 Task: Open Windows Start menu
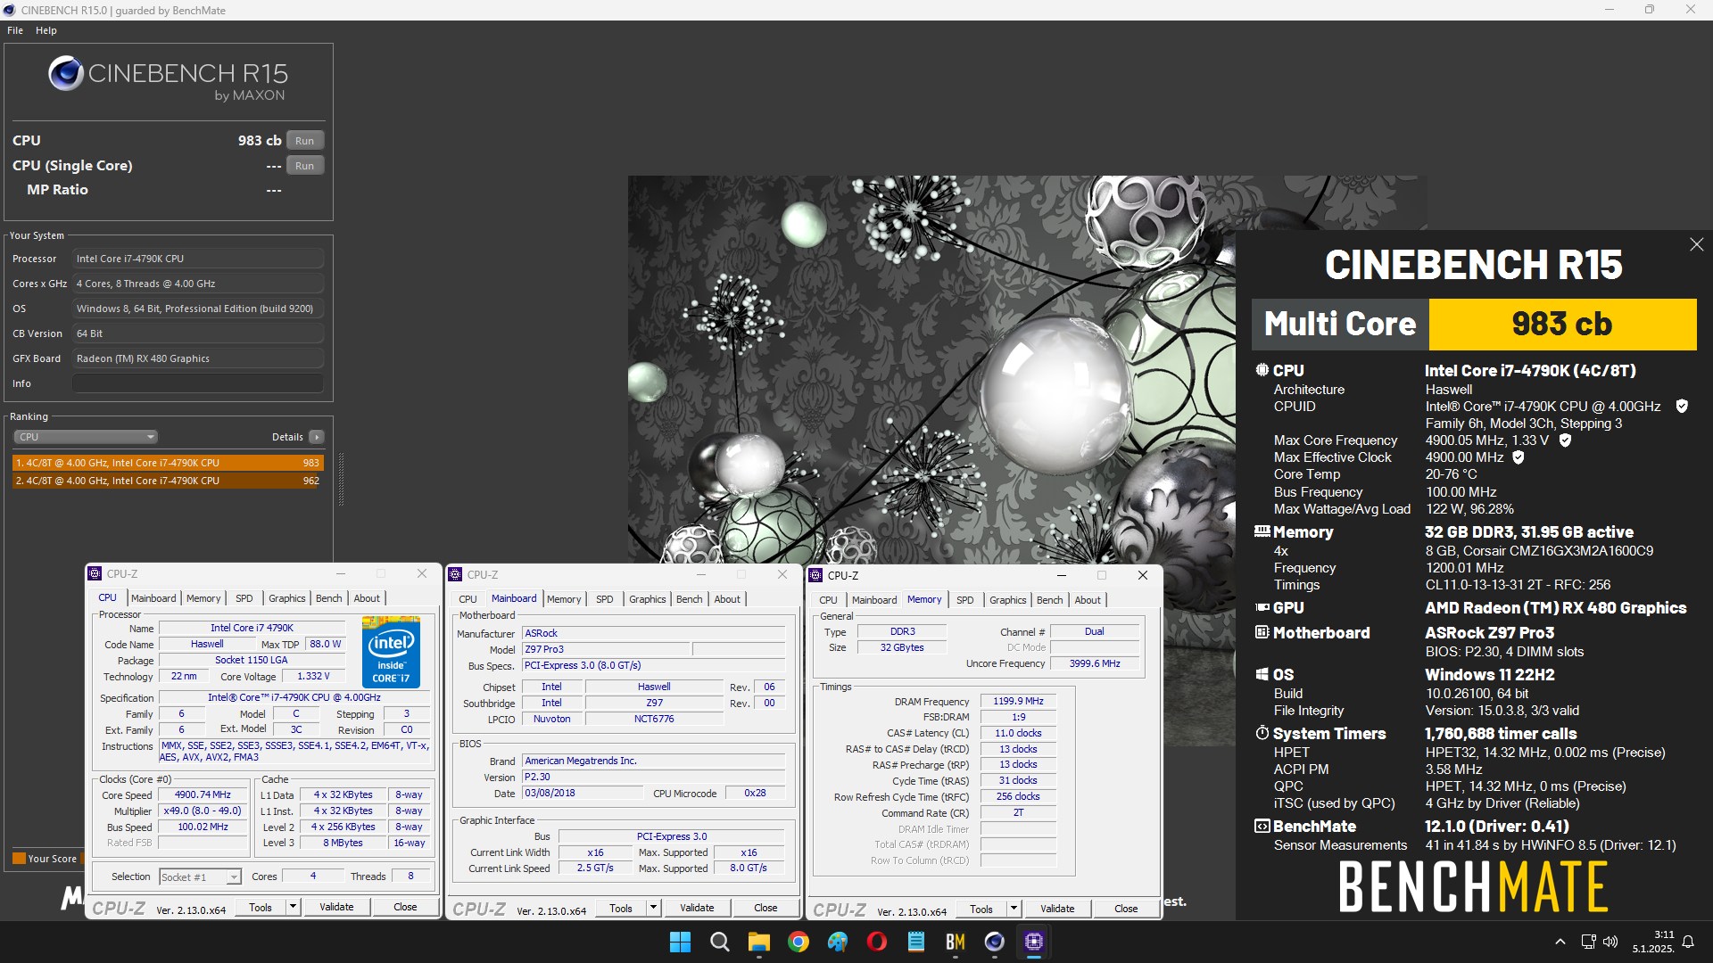(x=680, y=942)
